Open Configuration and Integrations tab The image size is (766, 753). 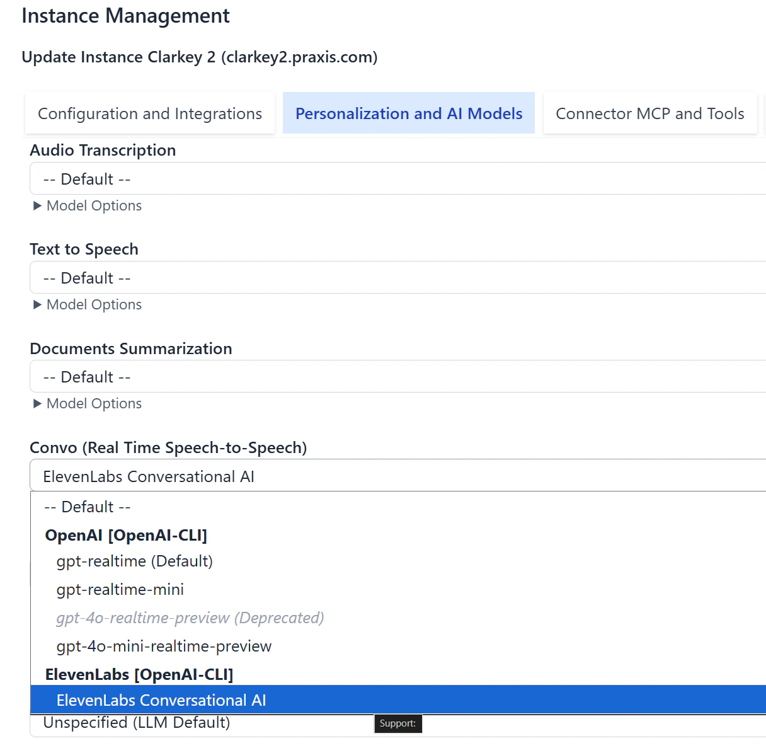(x=150, y=113)
